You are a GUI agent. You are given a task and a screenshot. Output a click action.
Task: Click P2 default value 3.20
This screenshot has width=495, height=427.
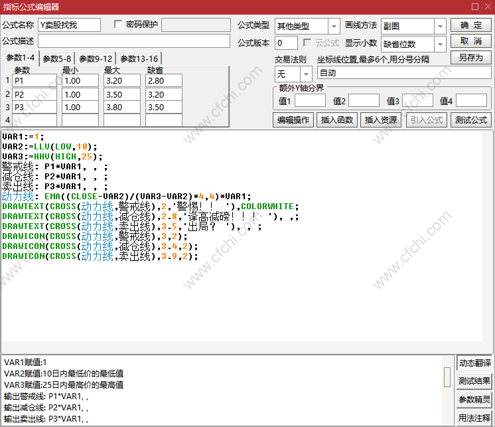coord(164,94)
